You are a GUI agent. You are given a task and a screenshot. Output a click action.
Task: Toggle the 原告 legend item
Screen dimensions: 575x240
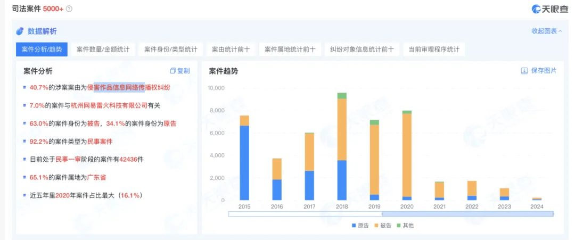click(x=359, y=225)
